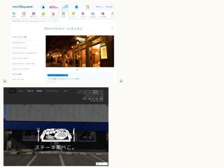Open the yellow attraction icon
This screenshot has height=168, width=224.
pyautogui.click(x=73, y=15)
